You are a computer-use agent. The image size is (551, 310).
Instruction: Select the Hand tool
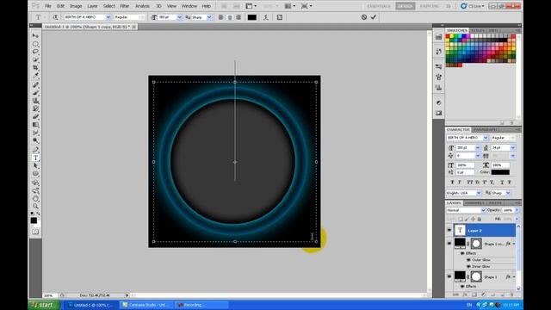click(x=35, y=199)
